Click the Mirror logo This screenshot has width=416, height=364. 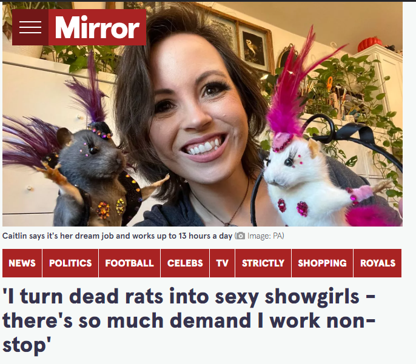[x=98, y=27]
